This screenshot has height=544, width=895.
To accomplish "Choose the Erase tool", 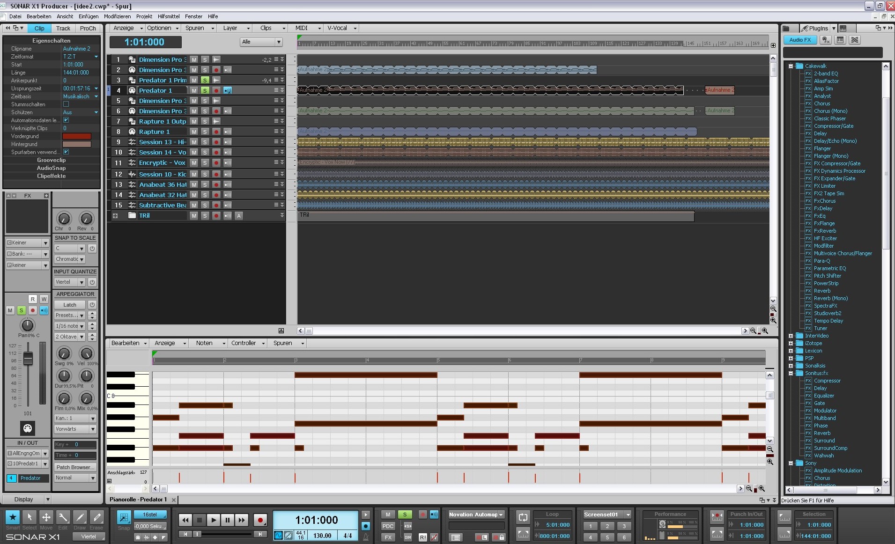I will tap(96, 517).
